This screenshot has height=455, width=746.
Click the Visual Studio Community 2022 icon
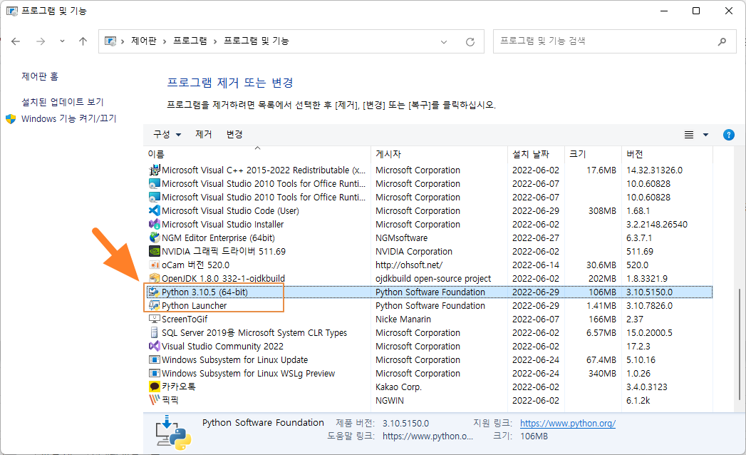coord(154,346)
